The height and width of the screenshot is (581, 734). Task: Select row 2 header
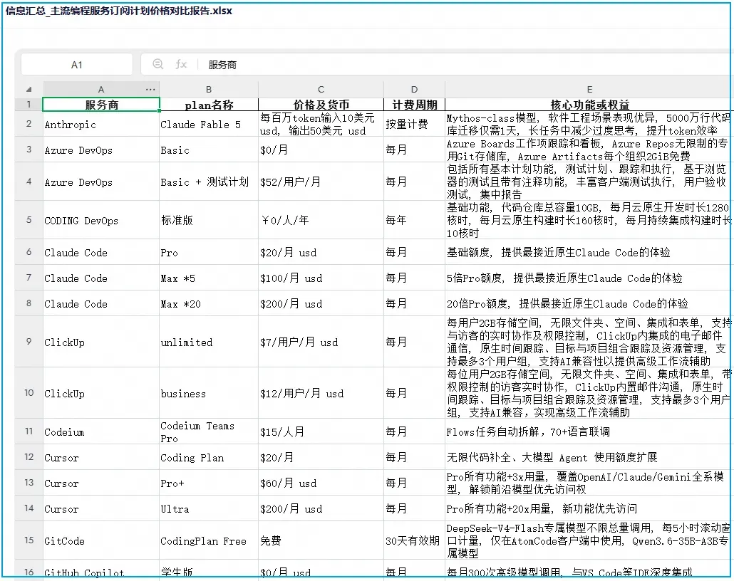(29, 124)
